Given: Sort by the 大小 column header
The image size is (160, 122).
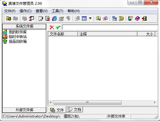Looking at the screenshot, I should click(x=146, y=34).
